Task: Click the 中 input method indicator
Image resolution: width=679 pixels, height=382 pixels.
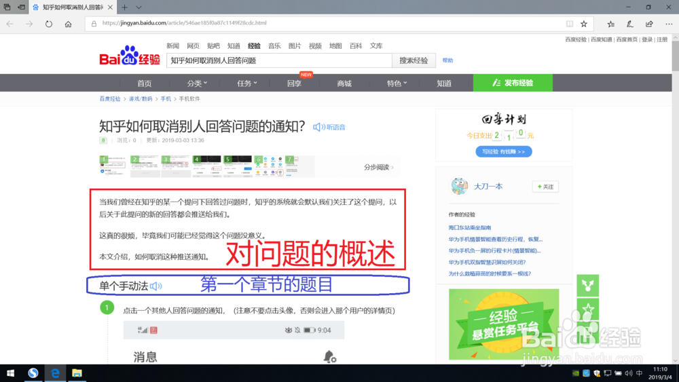Action: [x=639, y=373]
